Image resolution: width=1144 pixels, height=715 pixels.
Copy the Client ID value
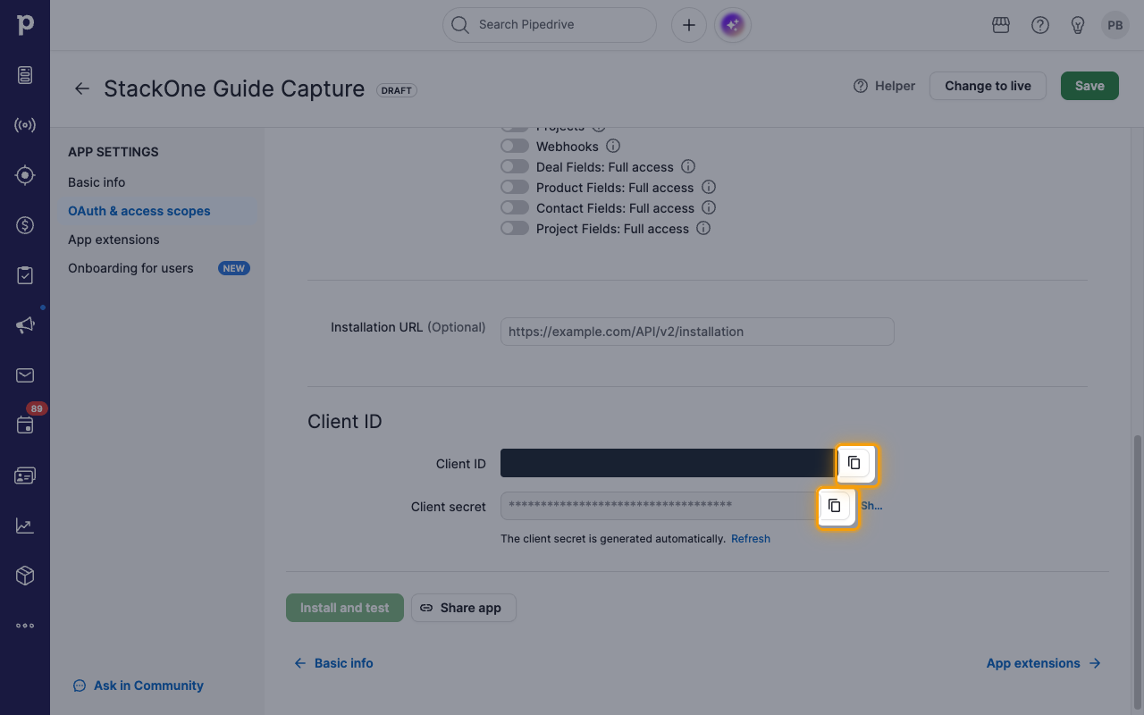click(x=854, y=463)
